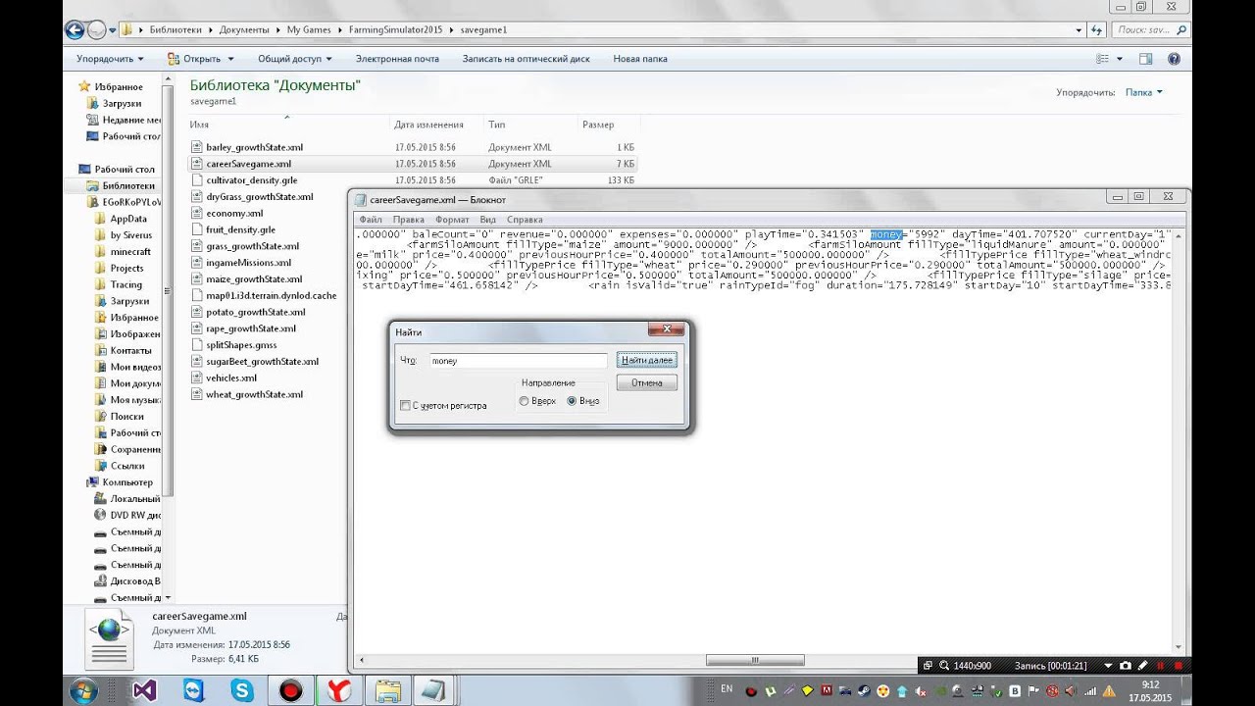Click Электронная почта toolbar button

[397, 59]
